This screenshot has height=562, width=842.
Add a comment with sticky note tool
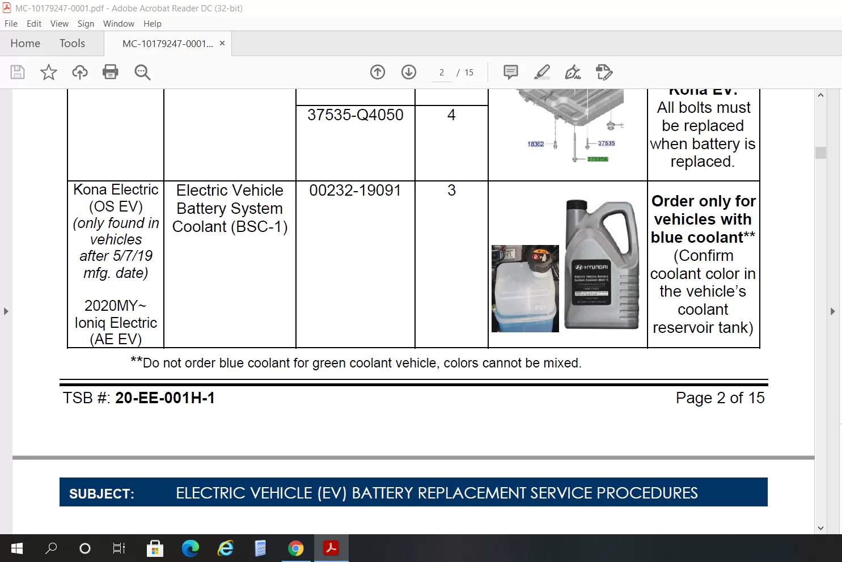click(x=511, y=72)
